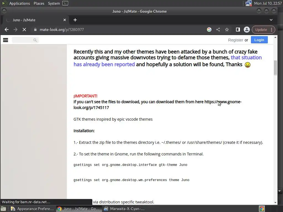Click the ¡IMPORTANT! red heading text
283x212 pixels.
[85, 96]
